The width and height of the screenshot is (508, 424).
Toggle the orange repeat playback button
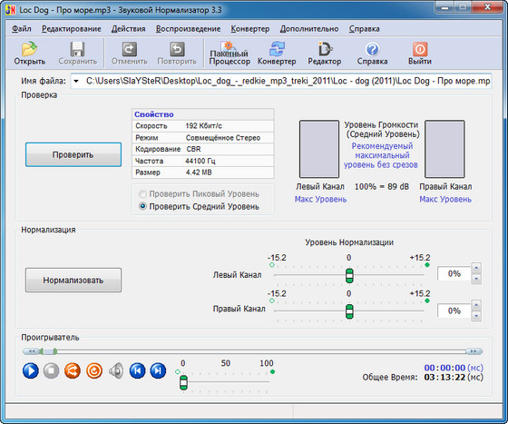94,370
